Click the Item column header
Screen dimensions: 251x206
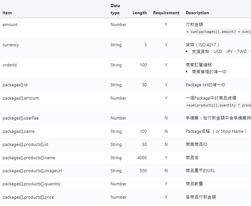7,13
